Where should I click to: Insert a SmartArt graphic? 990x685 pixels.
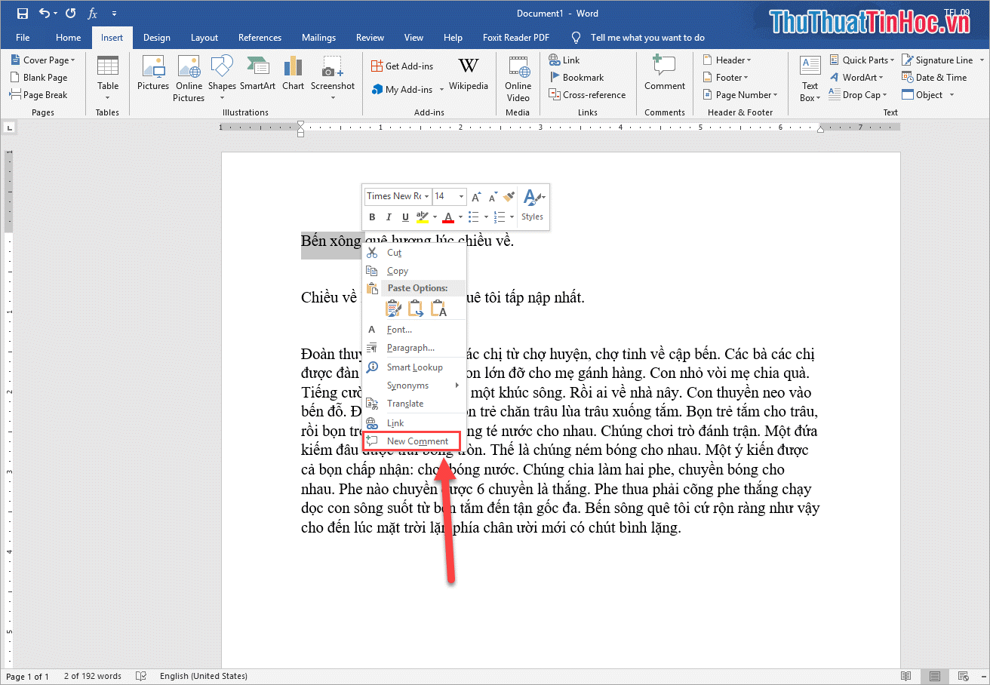pyautogui.click(x=258, y=74)
